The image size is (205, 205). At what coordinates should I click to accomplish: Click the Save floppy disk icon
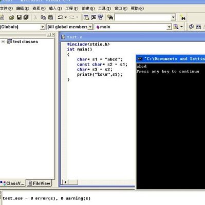click(x=19, y=17)
